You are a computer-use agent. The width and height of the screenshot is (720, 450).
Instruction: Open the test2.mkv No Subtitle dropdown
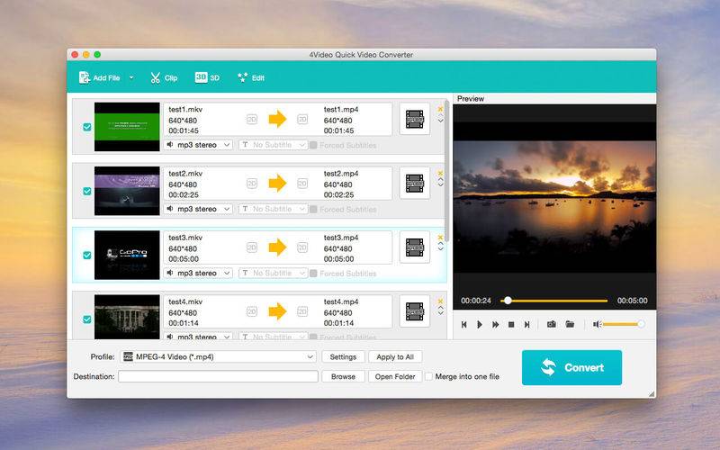(274, 209)
